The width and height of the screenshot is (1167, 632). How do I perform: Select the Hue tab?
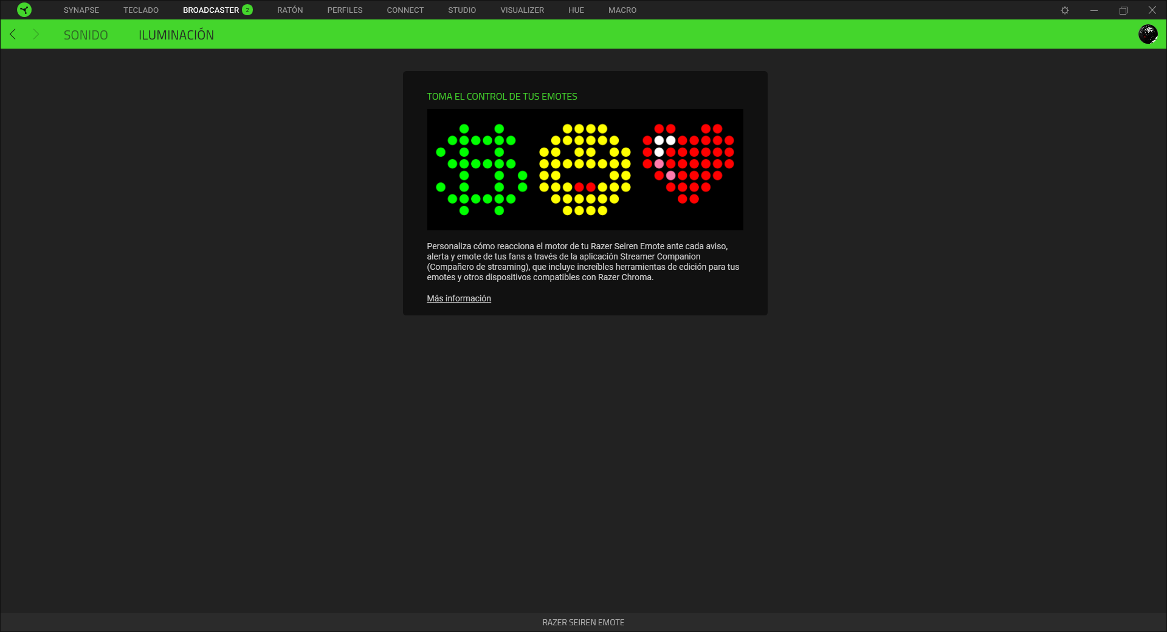point(576,10)
